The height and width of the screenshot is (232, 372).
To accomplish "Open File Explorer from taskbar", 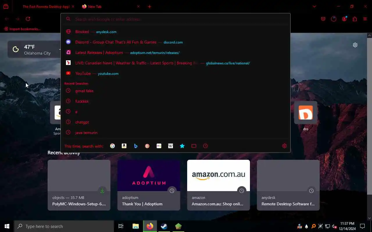I will pyautogui.click(x=136, y=226).
